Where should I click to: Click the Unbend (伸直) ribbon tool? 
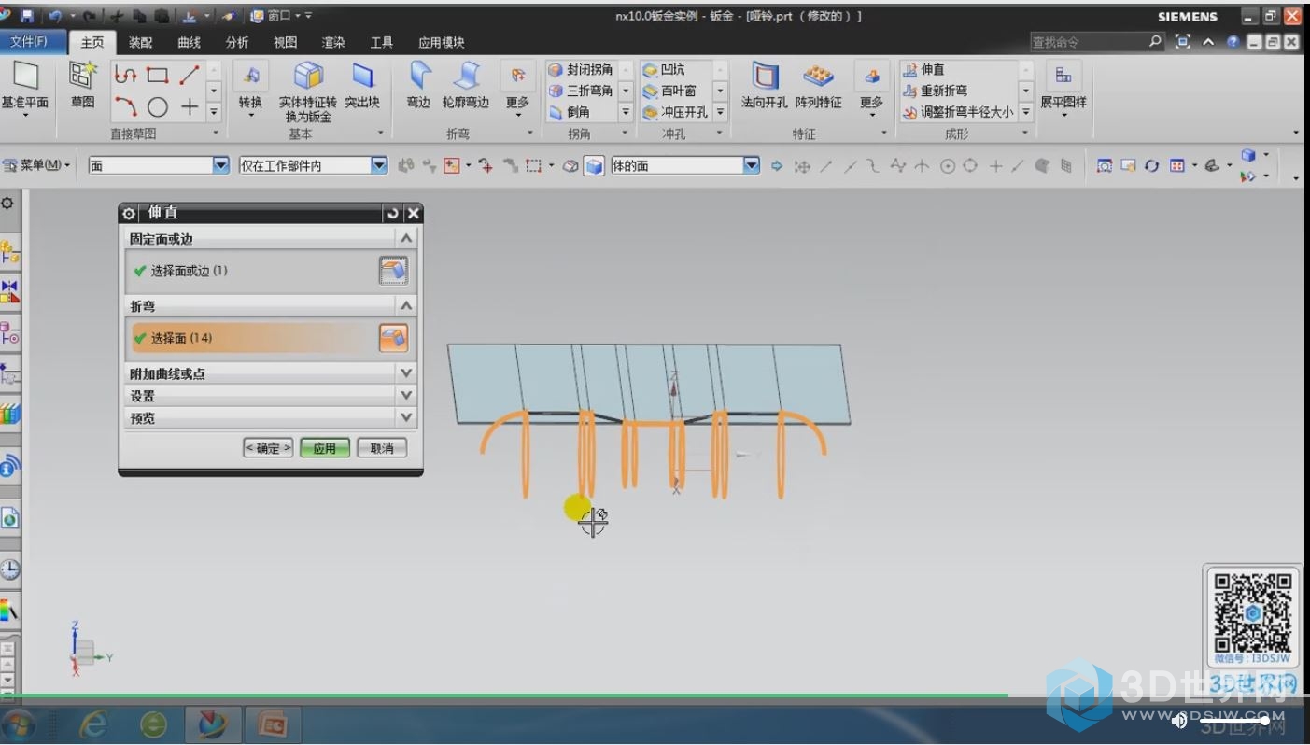(923, 70)
